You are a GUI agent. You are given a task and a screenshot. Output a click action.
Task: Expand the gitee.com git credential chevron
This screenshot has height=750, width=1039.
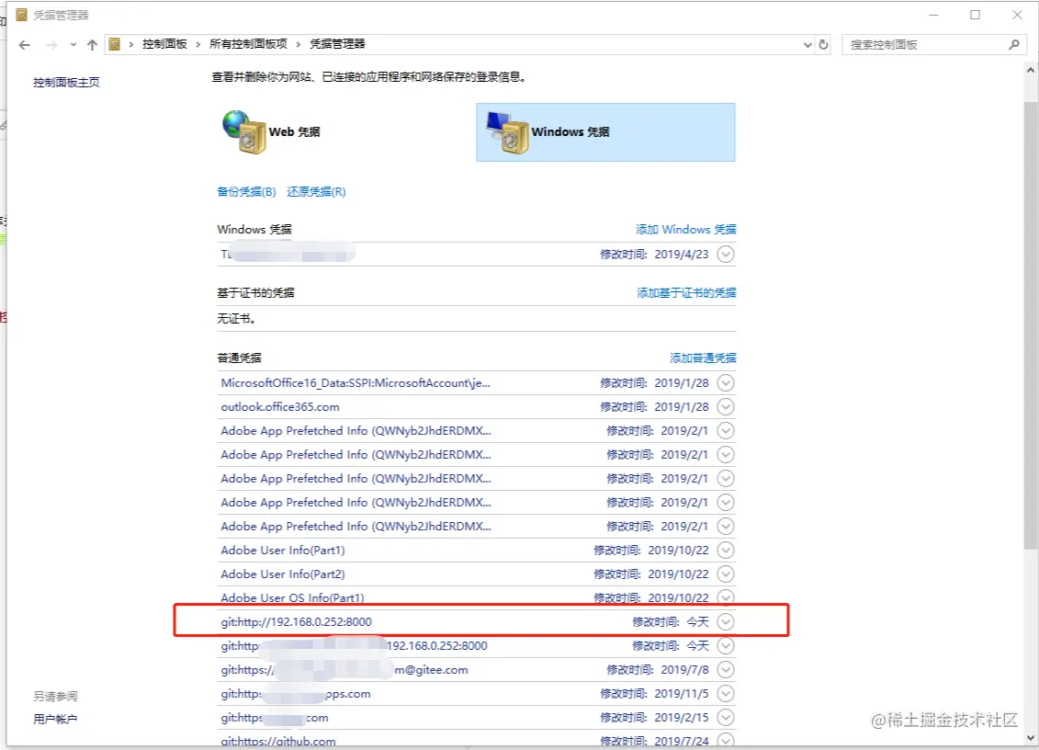[727, 670]
